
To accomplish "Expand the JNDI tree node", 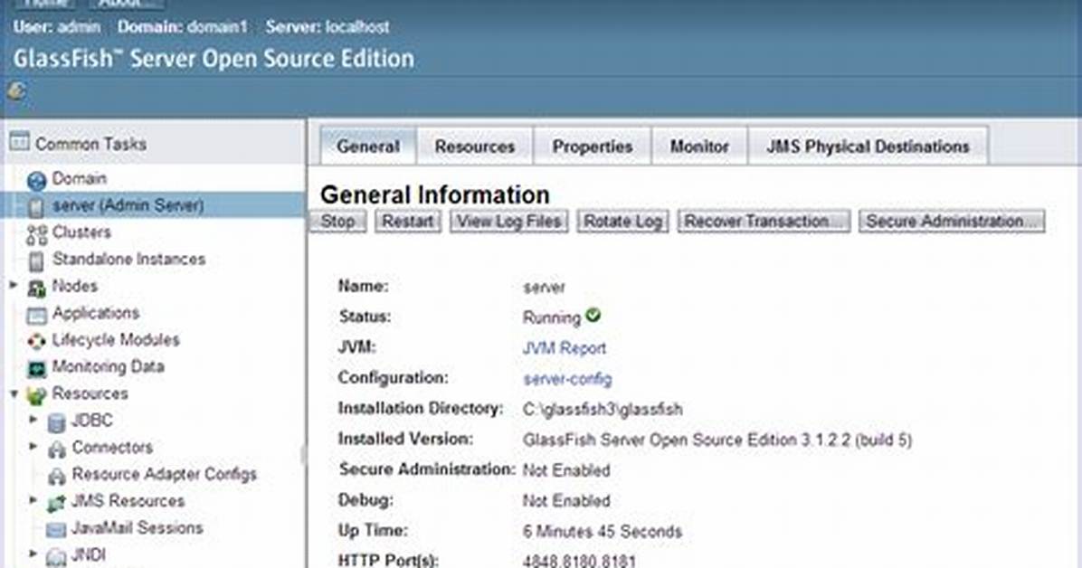I will pos(33,553).
